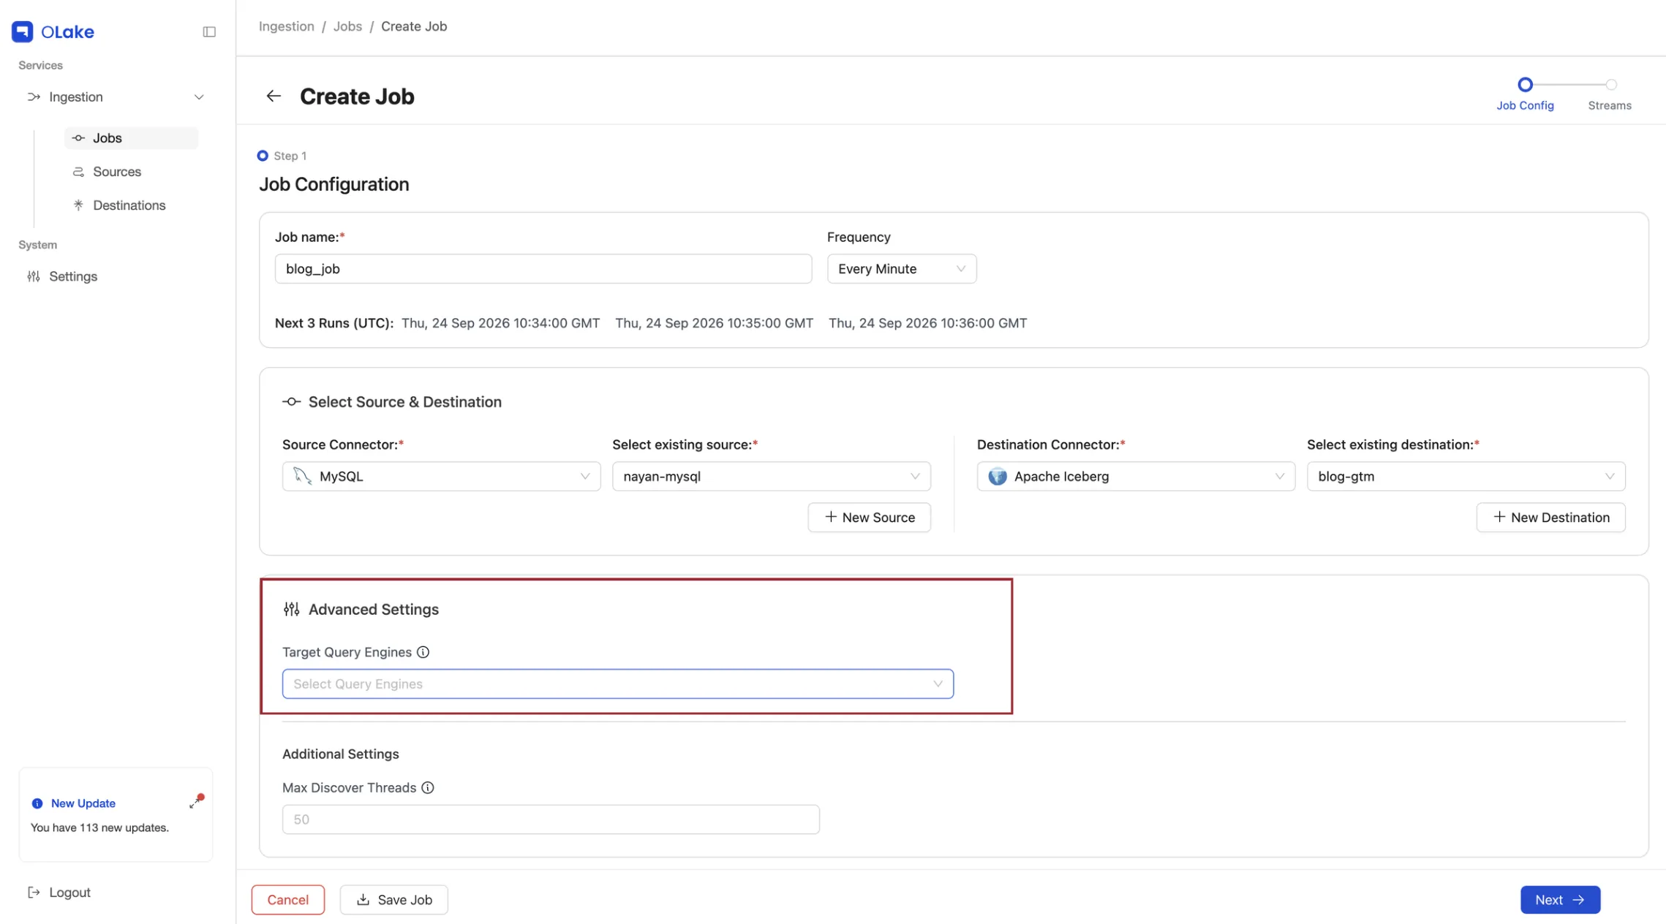The image size is (1666, 924).
Task: Click the blue Next button
Action: pyautogui.click(x=1559, y=899)
